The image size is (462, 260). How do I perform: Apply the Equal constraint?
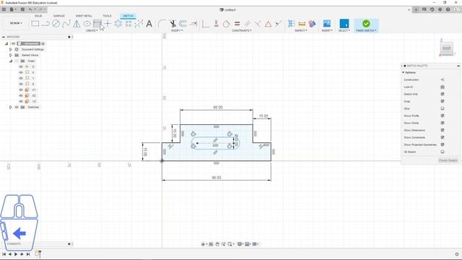[x=237, y=24]
